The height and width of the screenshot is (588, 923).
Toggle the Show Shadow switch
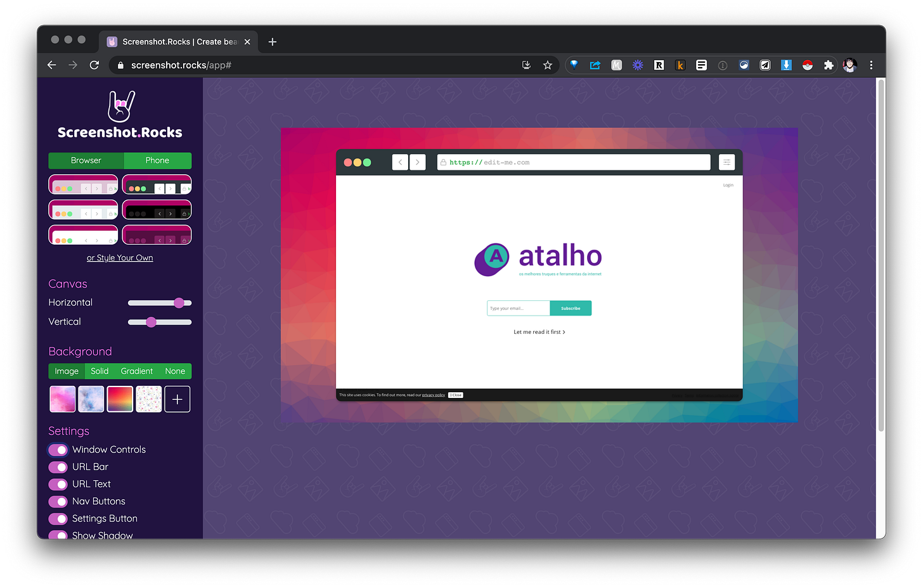58,535
